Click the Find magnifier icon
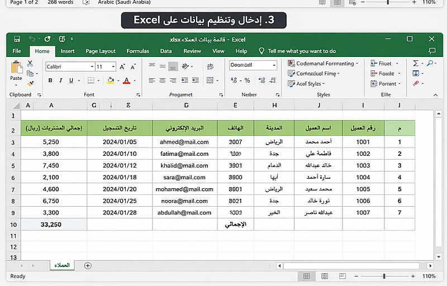Image resolution: width=447 pixels, height=286 pixels. 430,63
